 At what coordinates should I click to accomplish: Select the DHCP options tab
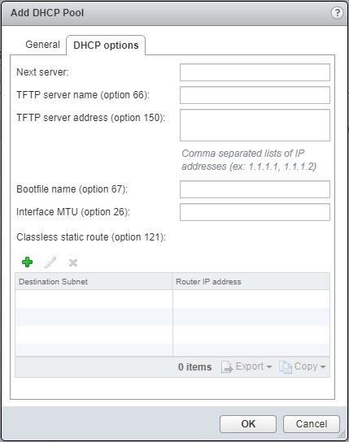tap(106, 45)
